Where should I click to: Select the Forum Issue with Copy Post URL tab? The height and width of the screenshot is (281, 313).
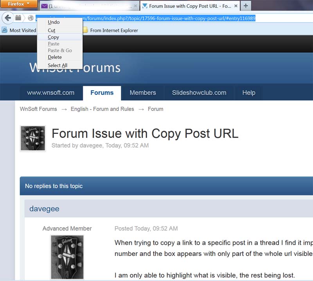[190, 6]
